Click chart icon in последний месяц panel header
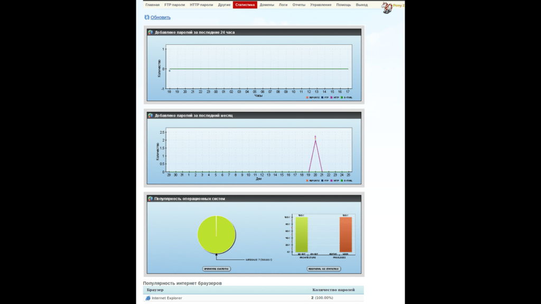541x304 pixels. pyautogui.click(x=151, y=116)
